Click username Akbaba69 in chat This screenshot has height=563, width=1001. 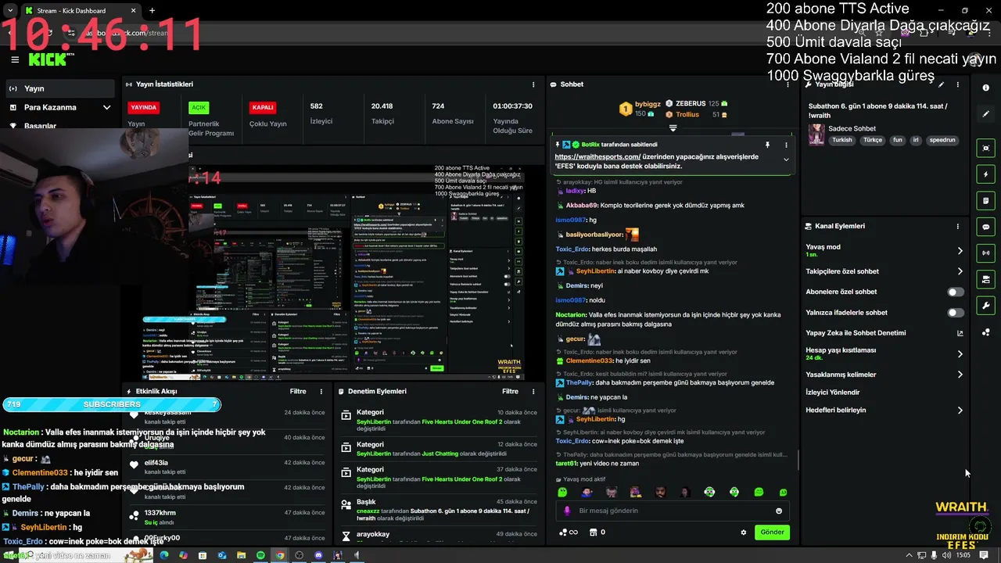582,206
